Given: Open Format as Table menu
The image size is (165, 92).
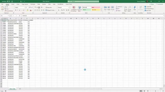Looking at the screenshot, I should tap(79, 9).
